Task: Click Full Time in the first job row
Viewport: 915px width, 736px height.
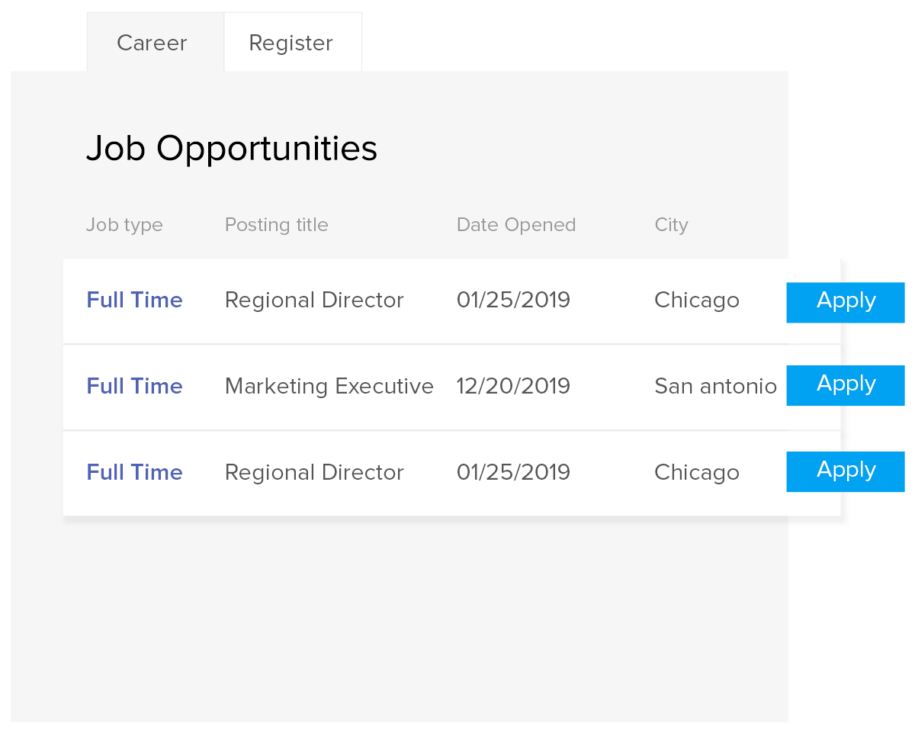Action: (x=134, y=301)
